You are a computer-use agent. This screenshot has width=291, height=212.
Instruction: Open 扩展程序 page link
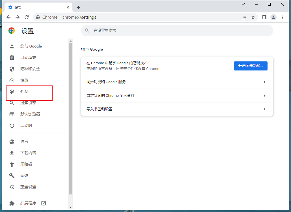pyautogui.click(x=28, y=203)
